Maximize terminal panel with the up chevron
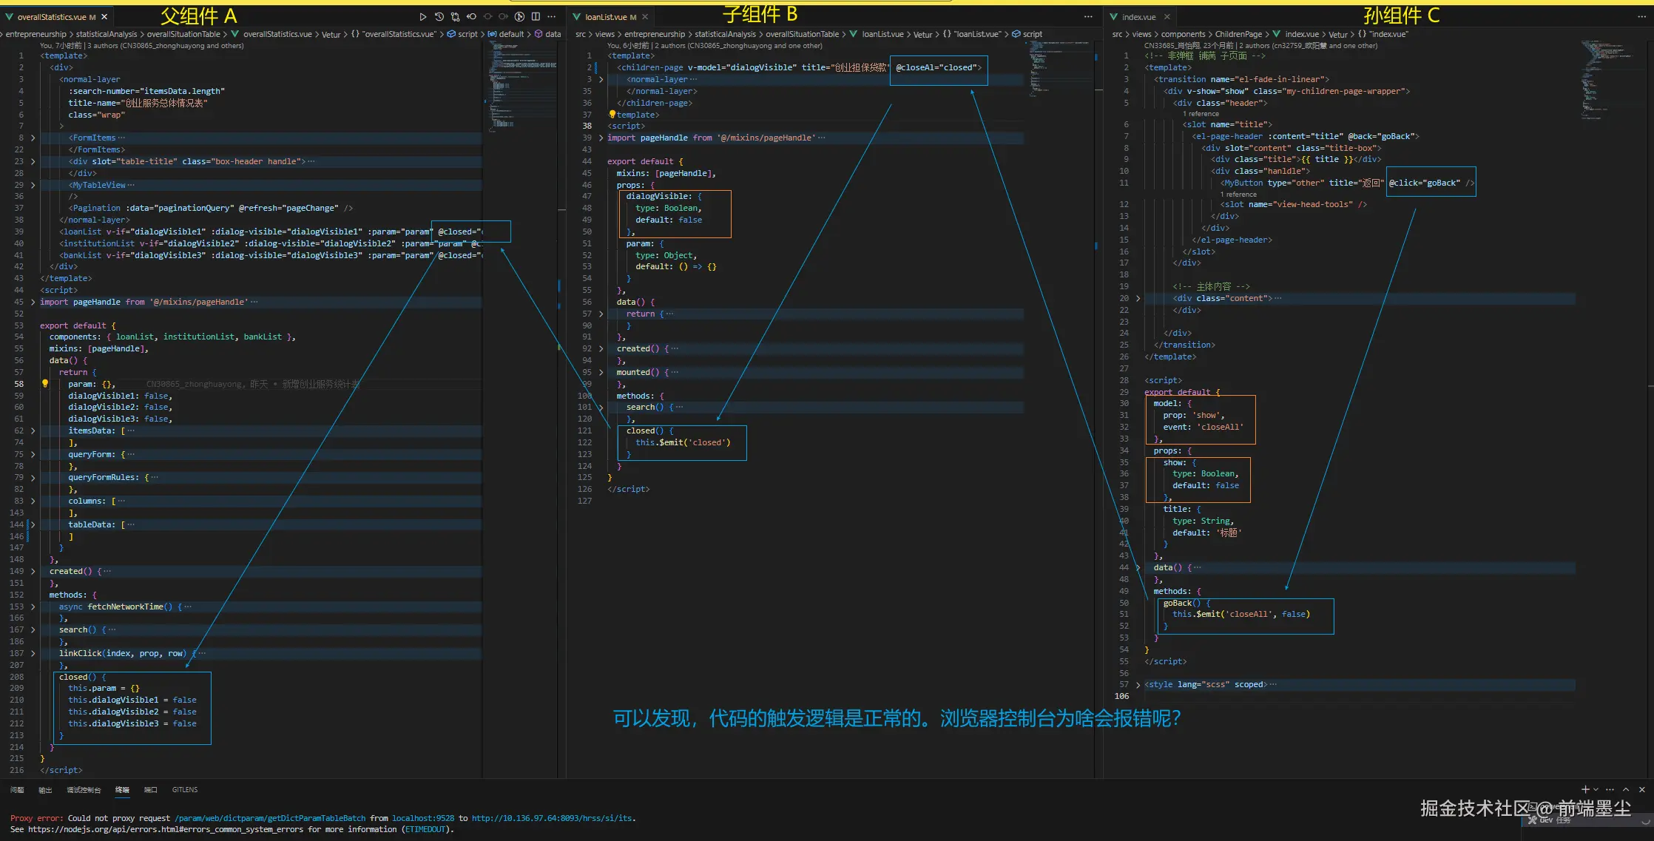The width and height of the screenshot is (1654, 841). [x=1626, y=789]
